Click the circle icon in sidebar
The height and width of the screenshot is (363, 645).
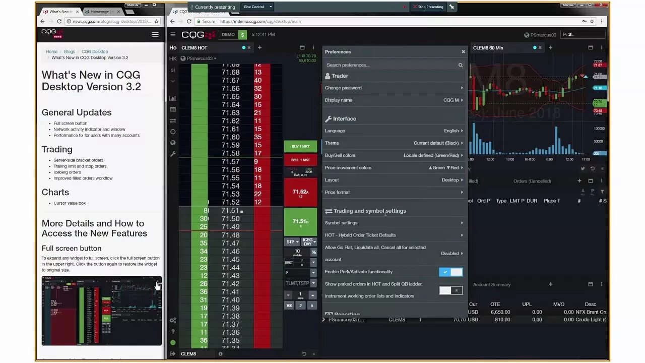point(173,132)
